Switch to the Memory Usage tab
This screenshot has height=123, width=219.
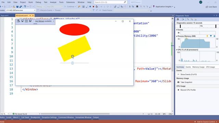tap(198, 67)
